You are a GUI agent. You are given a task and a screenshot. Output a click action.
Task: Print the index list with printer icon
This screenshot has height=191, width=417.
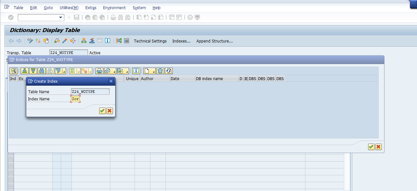pyautogui.click(x=99, y=71)
